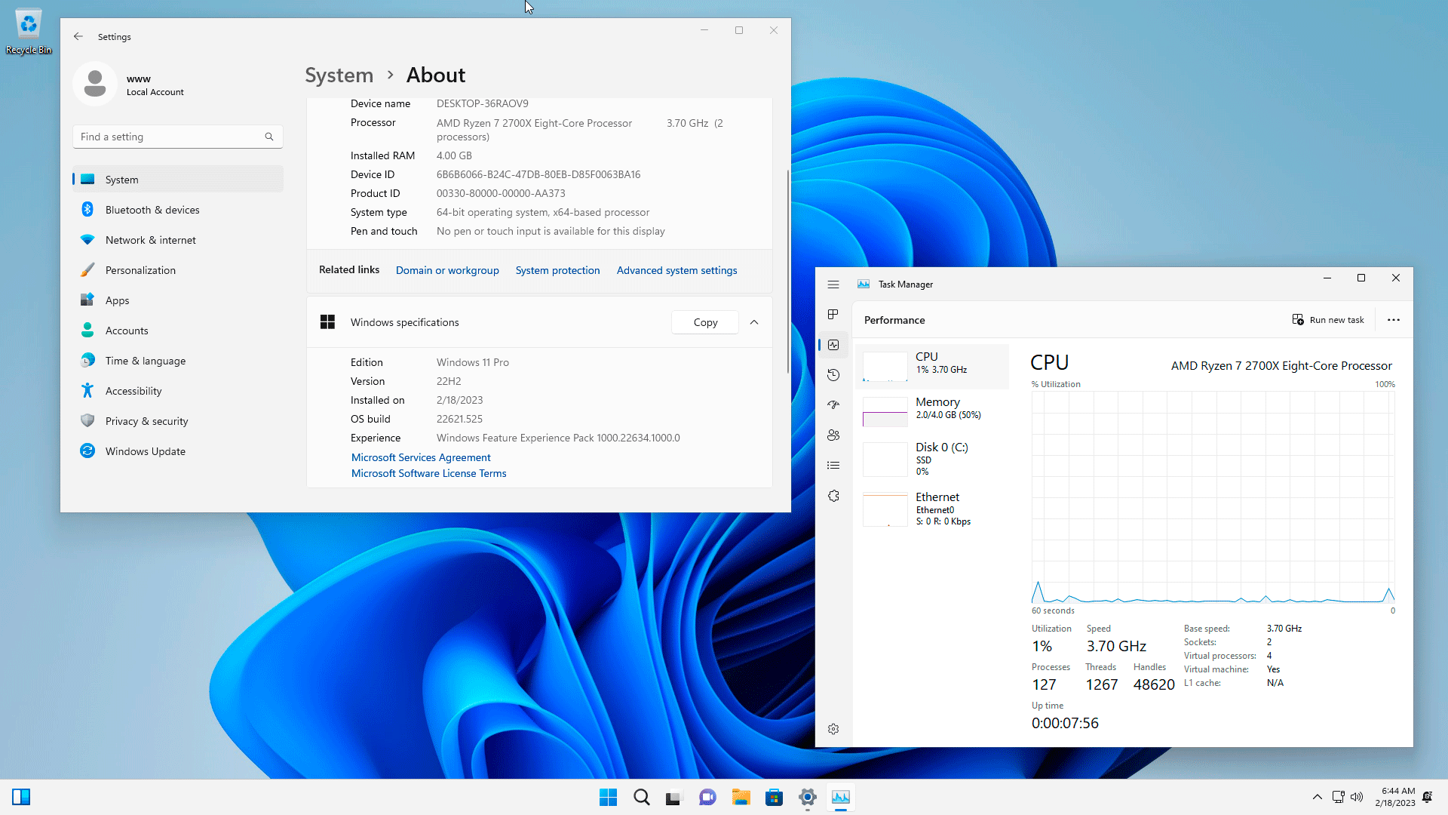Open Task Manager hamburger navigation menu
Viewport: 1448px width, 815px height.
click(x=833, y=284)
